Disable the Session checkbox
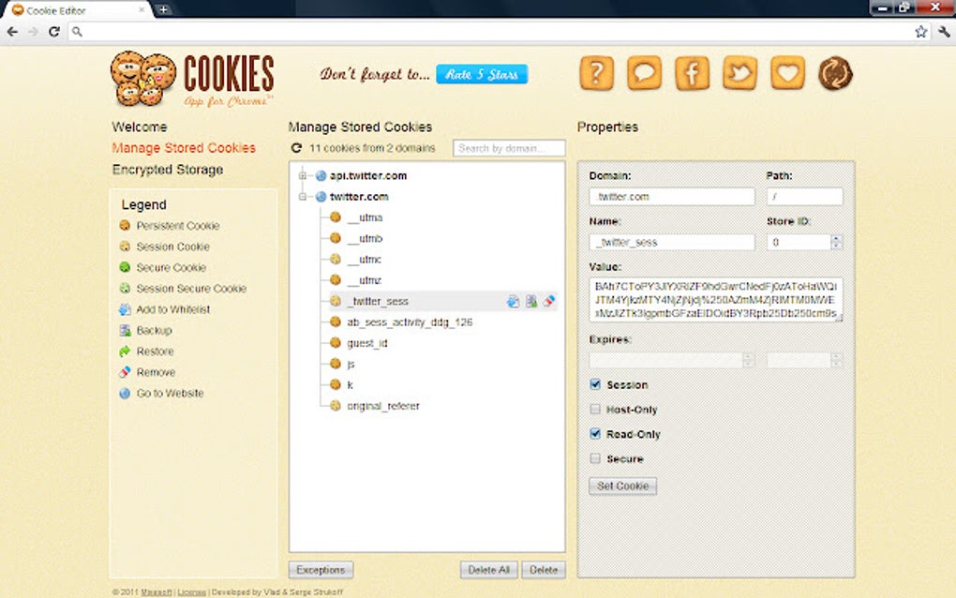 [x=594, y=384]
